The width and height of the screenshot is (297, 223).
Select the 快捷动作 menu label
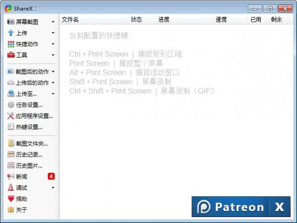tap(27, 44)
